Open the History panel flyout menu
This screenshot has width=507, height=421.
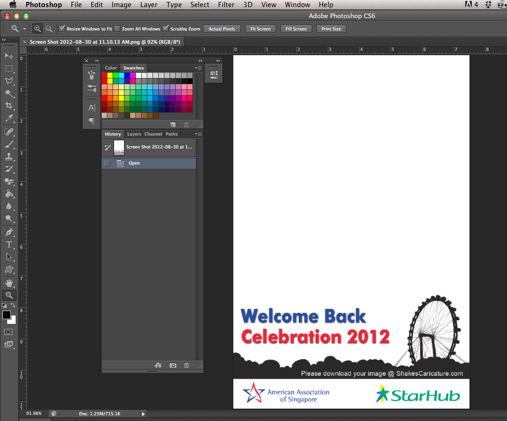coord(198,134)
